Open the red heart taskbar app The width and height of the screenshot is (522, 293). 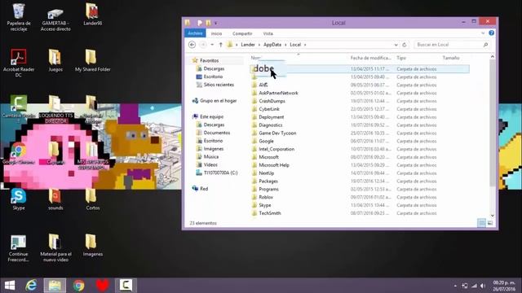point(102,286)
